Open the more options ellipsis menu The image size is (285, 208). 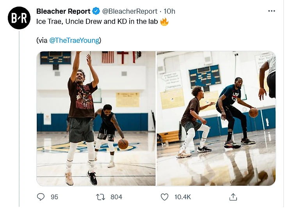pos(271,11)
